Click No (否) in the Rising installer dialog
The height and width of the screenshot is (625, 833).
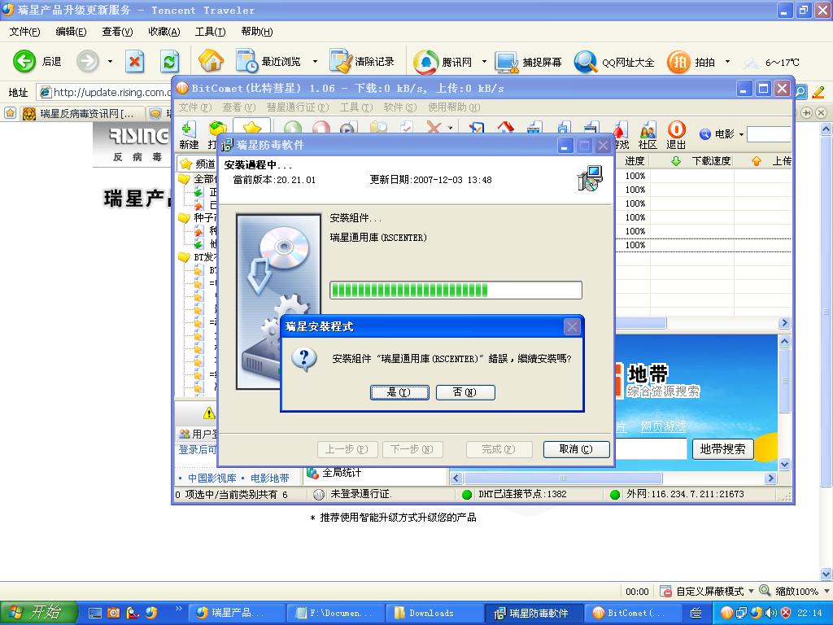465,392
